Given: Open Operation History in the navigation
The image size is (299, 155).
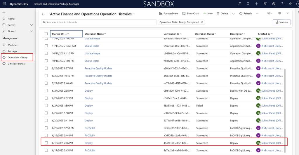Looking at the screenshot, I should (x=18, y=58).
